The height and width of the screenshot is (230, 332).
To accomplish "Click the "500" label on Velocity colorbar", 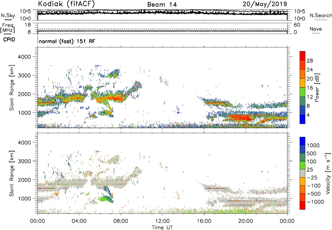I will 312,154.
